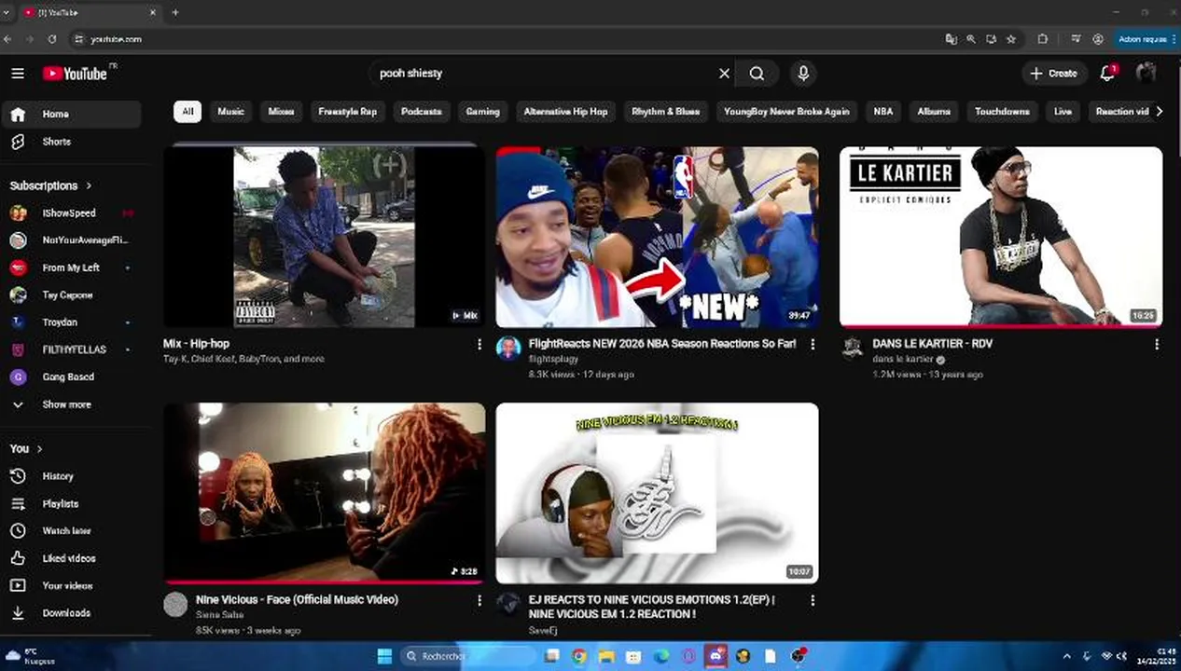Open flightsplugy channel avatar
The width and height of the screenshot is (1181, 671).
[x=508, y=349]
